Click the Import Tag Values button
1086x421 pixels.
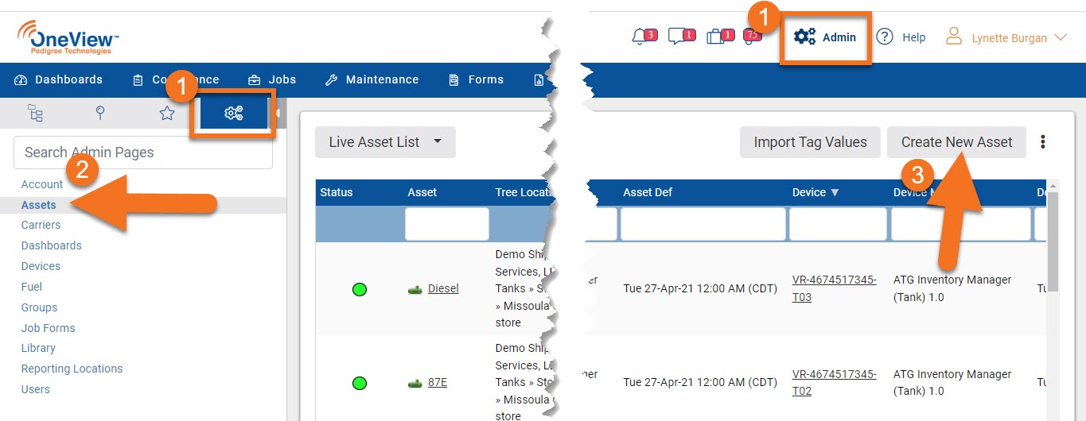(810, 142)
